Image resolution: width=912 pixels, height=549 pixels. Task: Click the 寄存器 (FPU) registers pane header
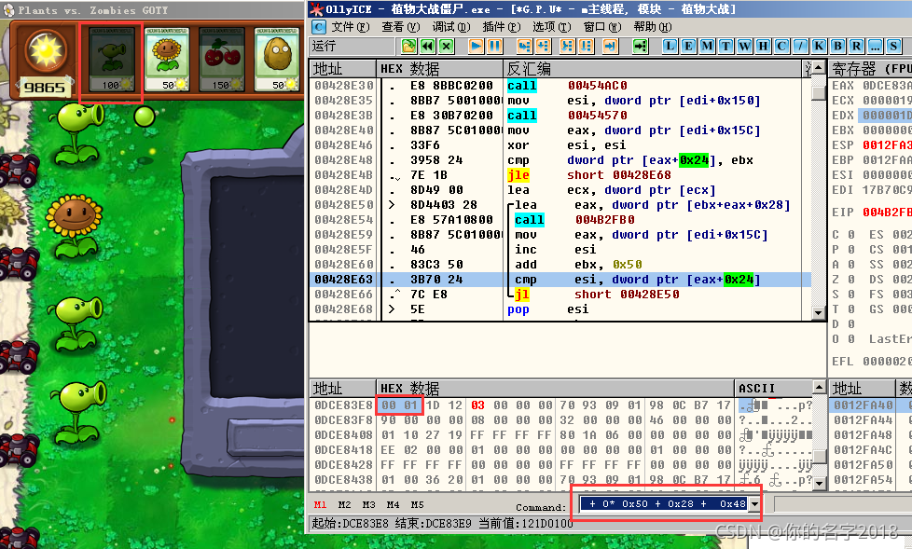tap(870, 69)
